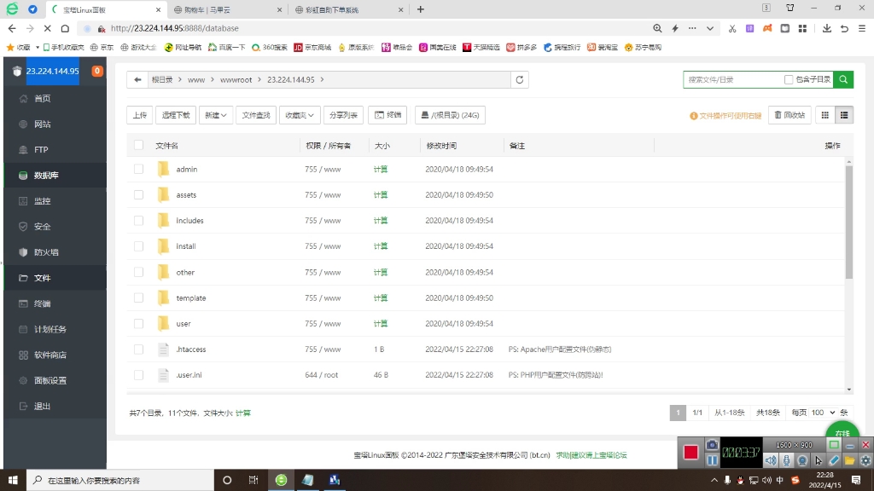Check the install folder checkbox
Viewport: 874px width, 491px height.
coord(139,246)
